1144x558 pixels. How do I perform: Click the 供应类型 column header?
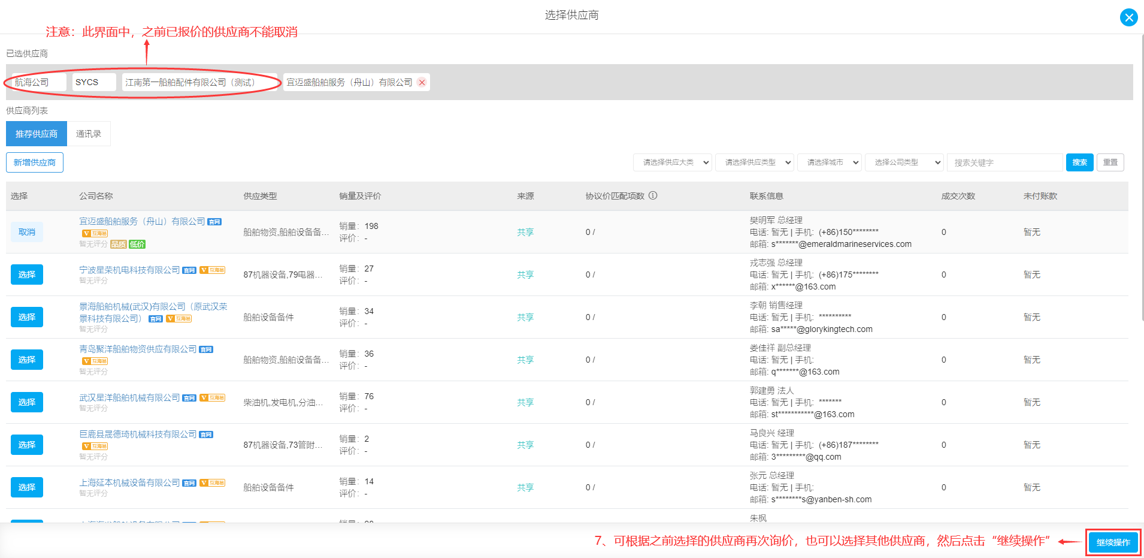coord(260,196)
